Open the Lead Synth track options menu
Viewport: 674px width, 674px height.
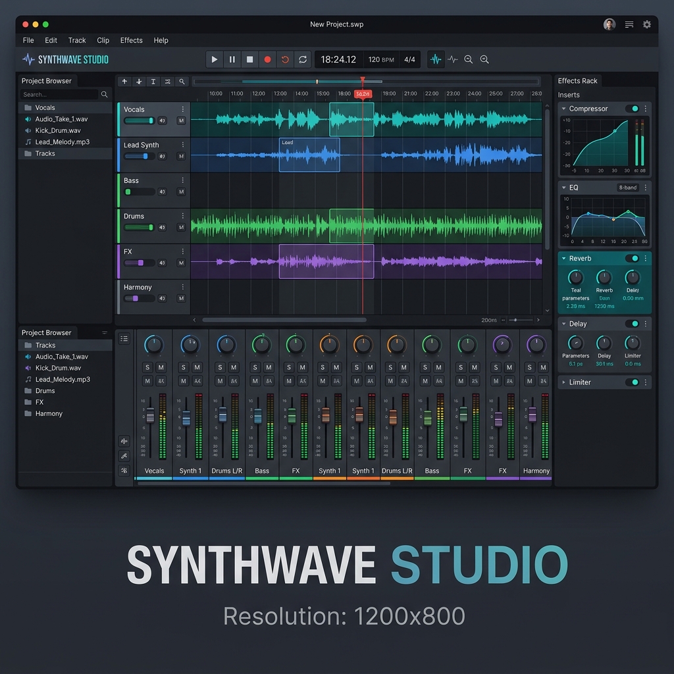point(183,145)
